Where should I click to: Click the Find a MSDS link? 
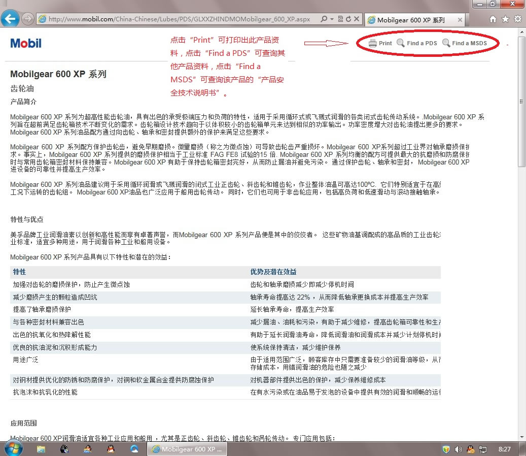[x=465, y=43]
